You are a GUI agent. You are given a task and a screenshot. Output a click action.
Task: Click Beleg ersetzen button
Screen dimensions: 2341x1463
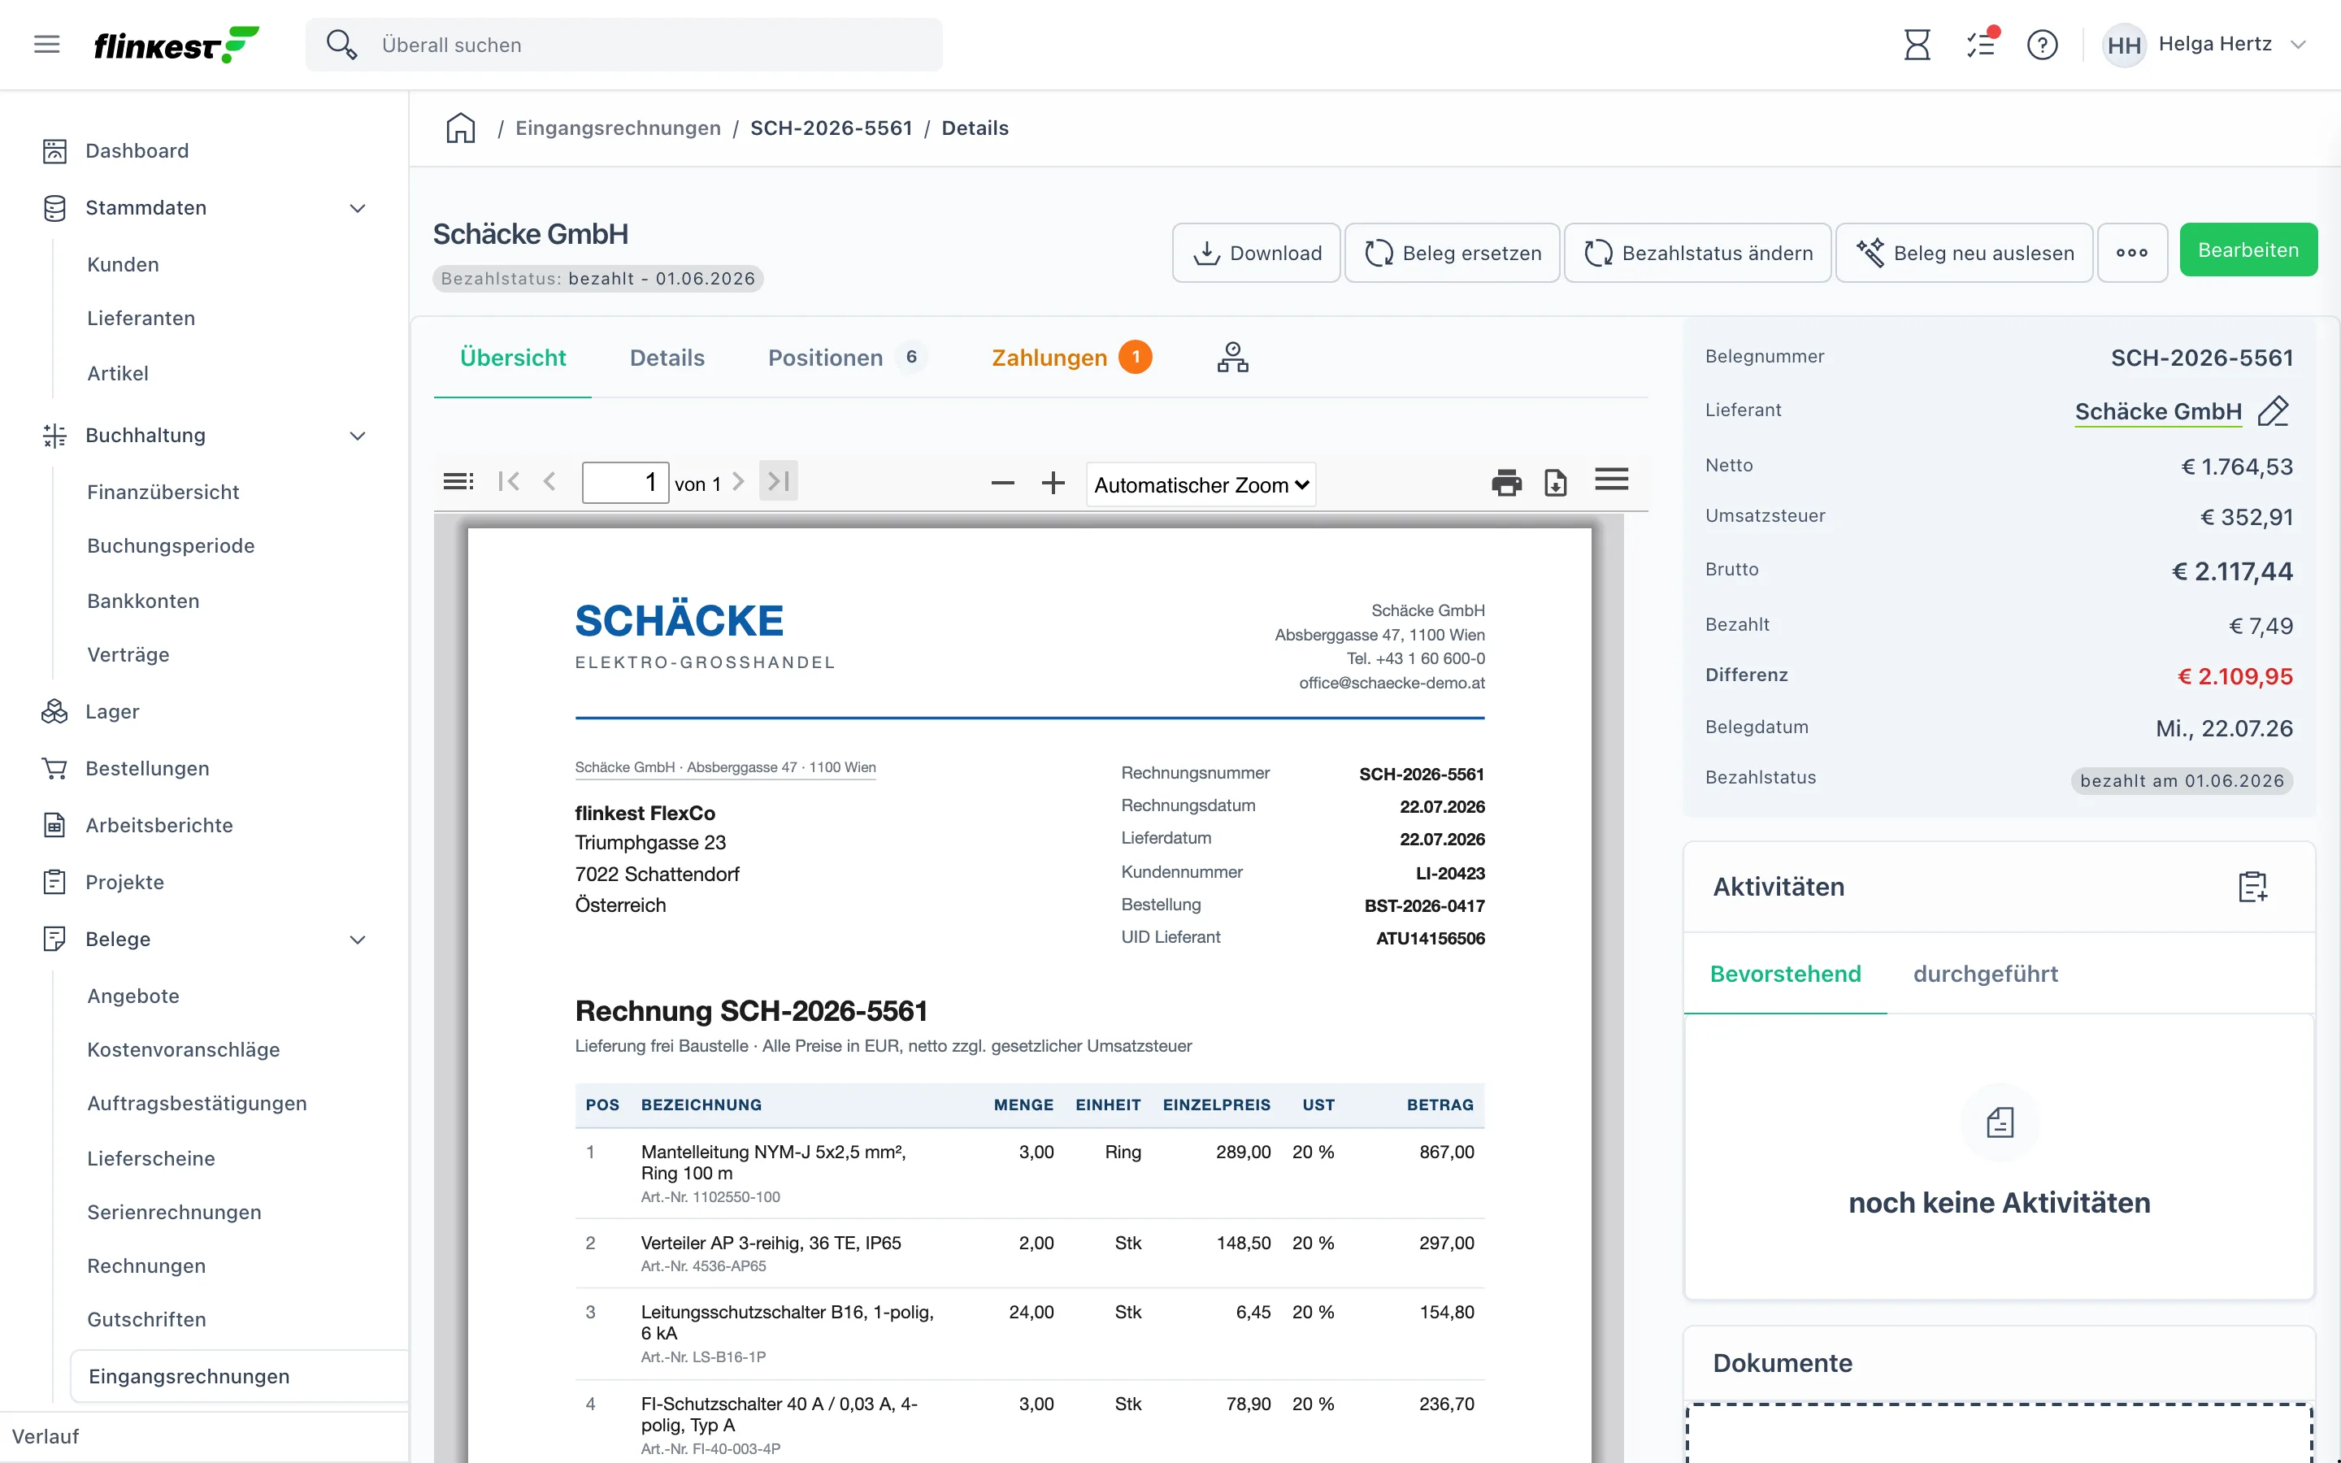coord(1452,253)
